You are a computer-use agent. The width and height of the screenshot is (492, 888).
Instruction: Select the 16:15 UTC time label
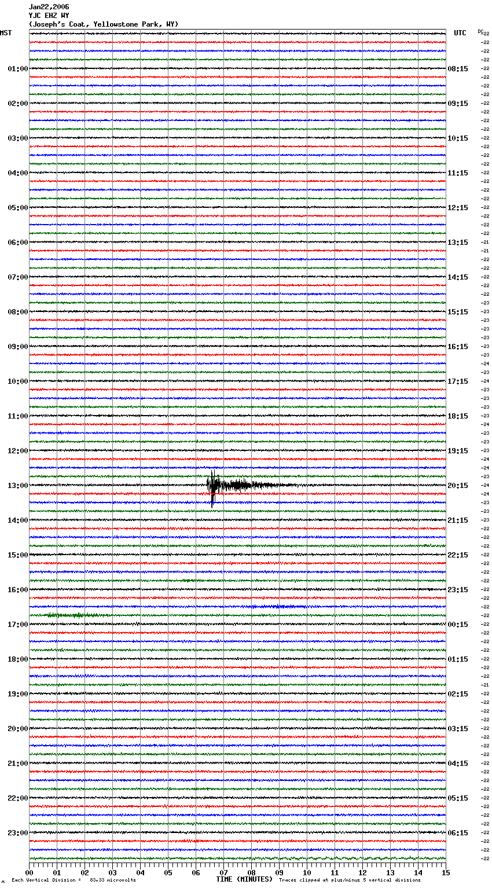458,347
